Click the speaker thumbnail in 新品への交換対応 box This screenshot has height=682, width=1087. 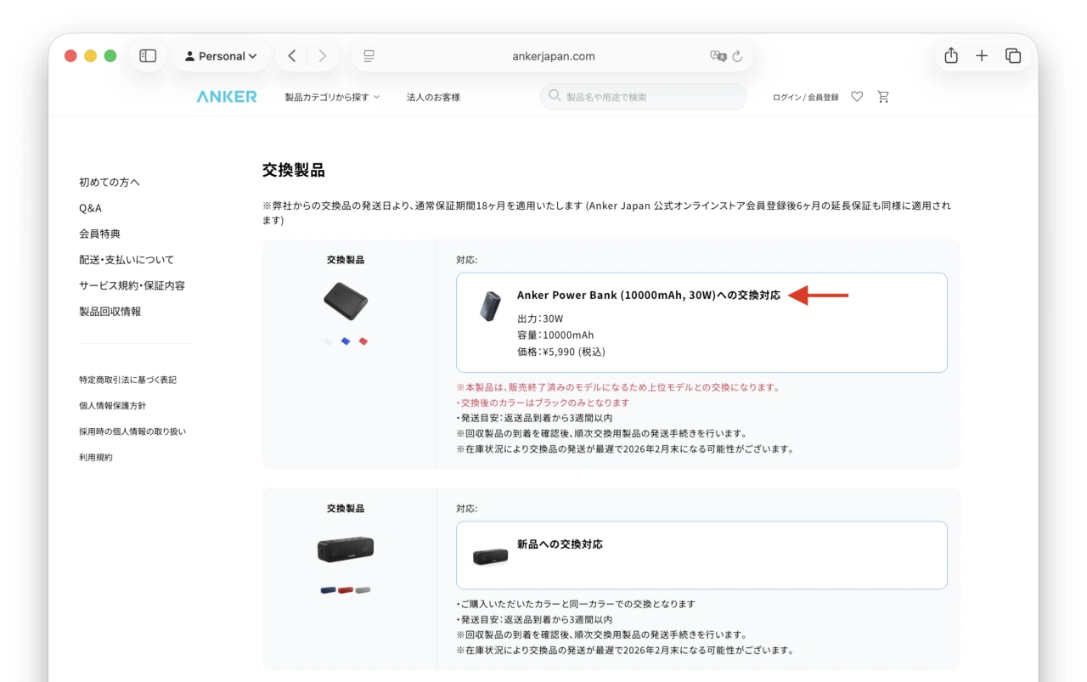tap(491, 555)
